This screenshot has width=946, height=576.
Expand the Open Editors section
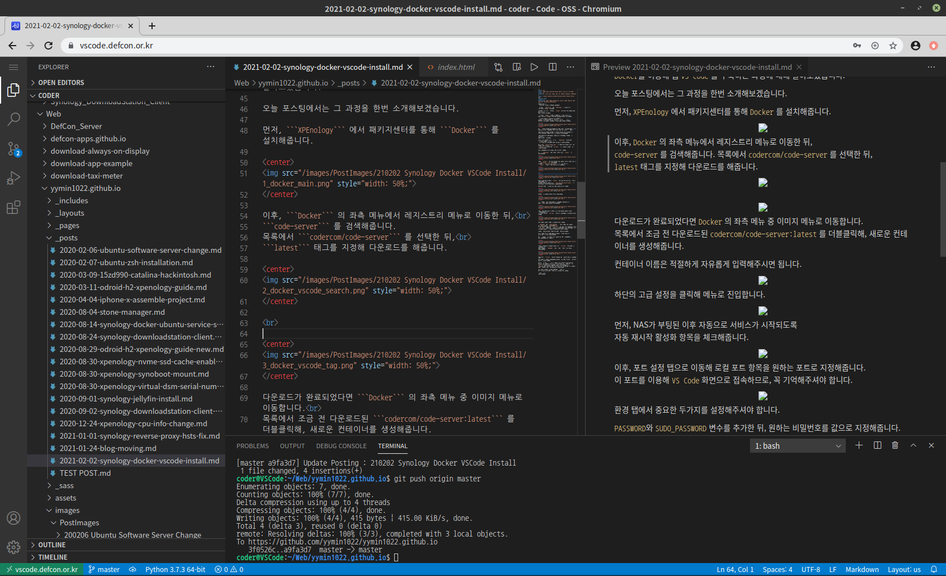(126, 83)
